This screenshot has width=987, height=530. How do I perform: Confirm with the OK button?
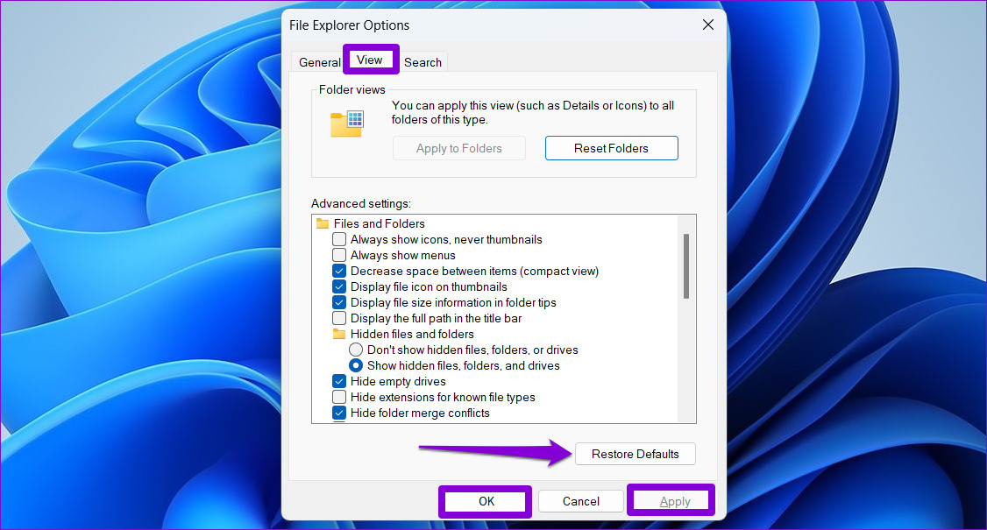(x=486, y=502)
